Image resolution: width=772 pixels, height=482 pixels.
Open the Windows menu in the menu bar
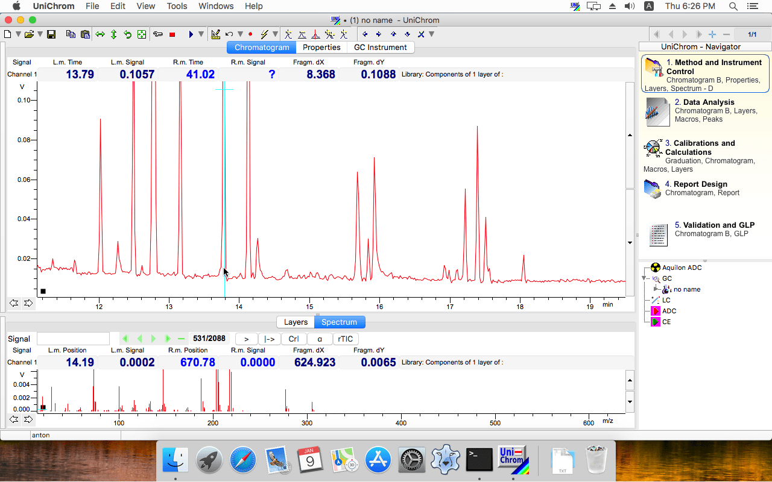coord(216,6)
